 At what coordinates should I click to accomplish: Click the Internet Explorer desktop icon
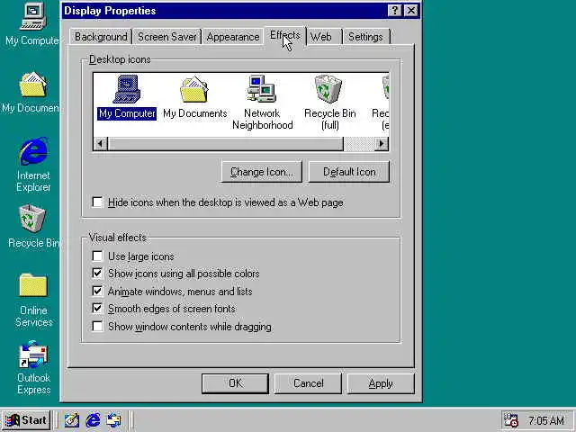point(33,165)
